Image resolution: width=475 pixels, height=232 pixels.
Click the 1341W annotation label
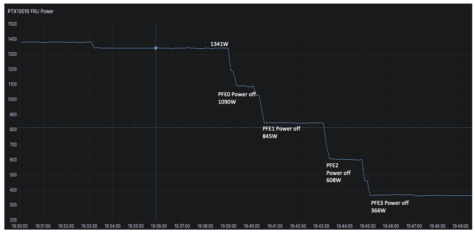point(219,44)
